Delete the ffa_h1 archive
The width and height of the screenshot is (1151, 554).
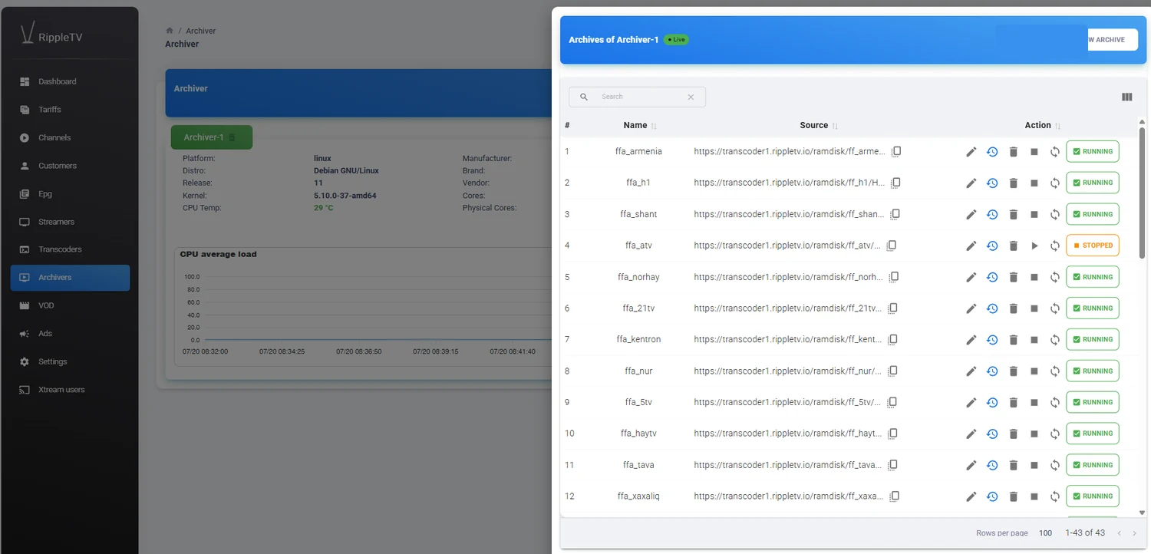coord(1013,183)
